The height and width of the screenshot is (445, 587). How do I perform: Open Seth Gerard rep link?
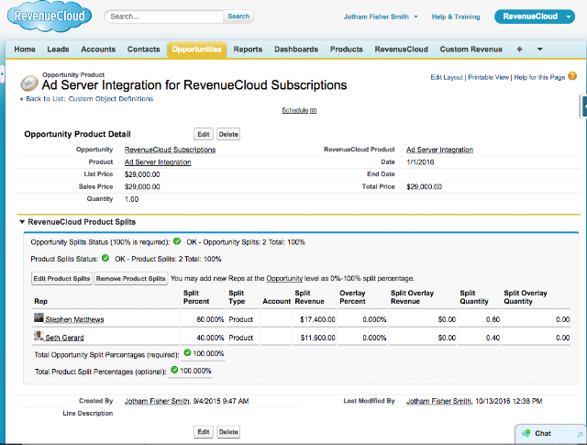point(64,338)
